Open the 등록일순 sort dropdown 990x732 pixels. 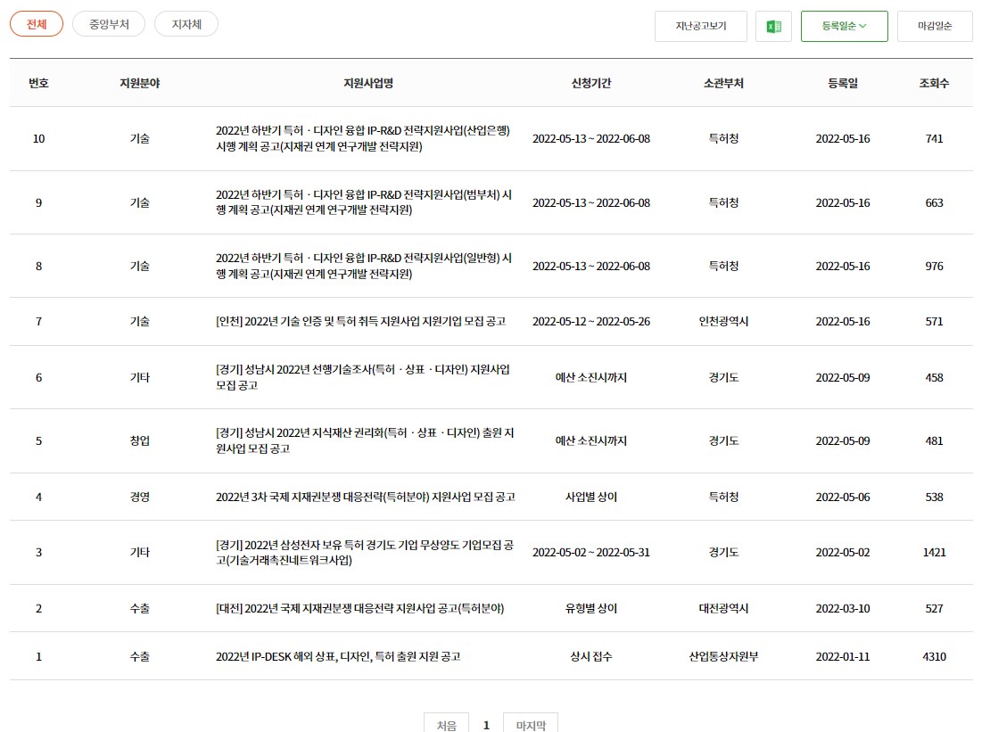coord(844,26)
